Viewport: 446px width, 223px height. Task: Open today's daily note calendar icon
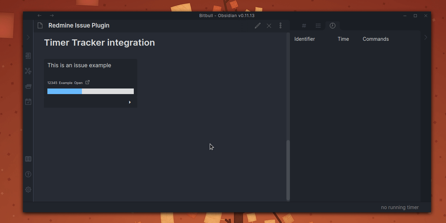[28, 102]
